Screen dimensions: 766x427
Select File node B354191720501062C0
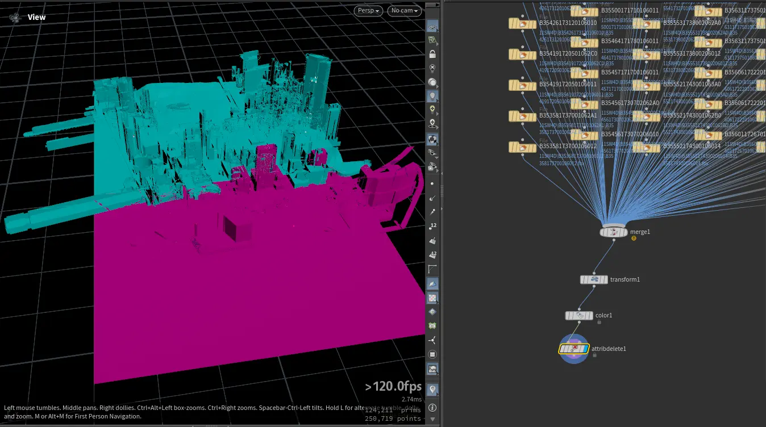[523, 55]
